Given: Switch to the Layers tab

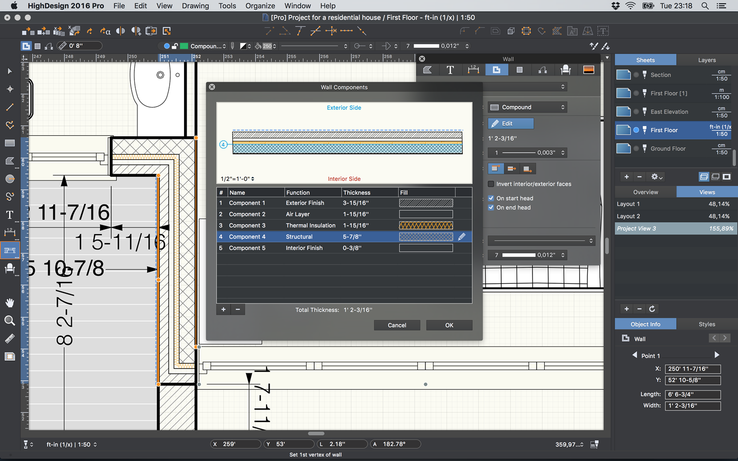Looking at the screenshot, I should click(707, 60).
